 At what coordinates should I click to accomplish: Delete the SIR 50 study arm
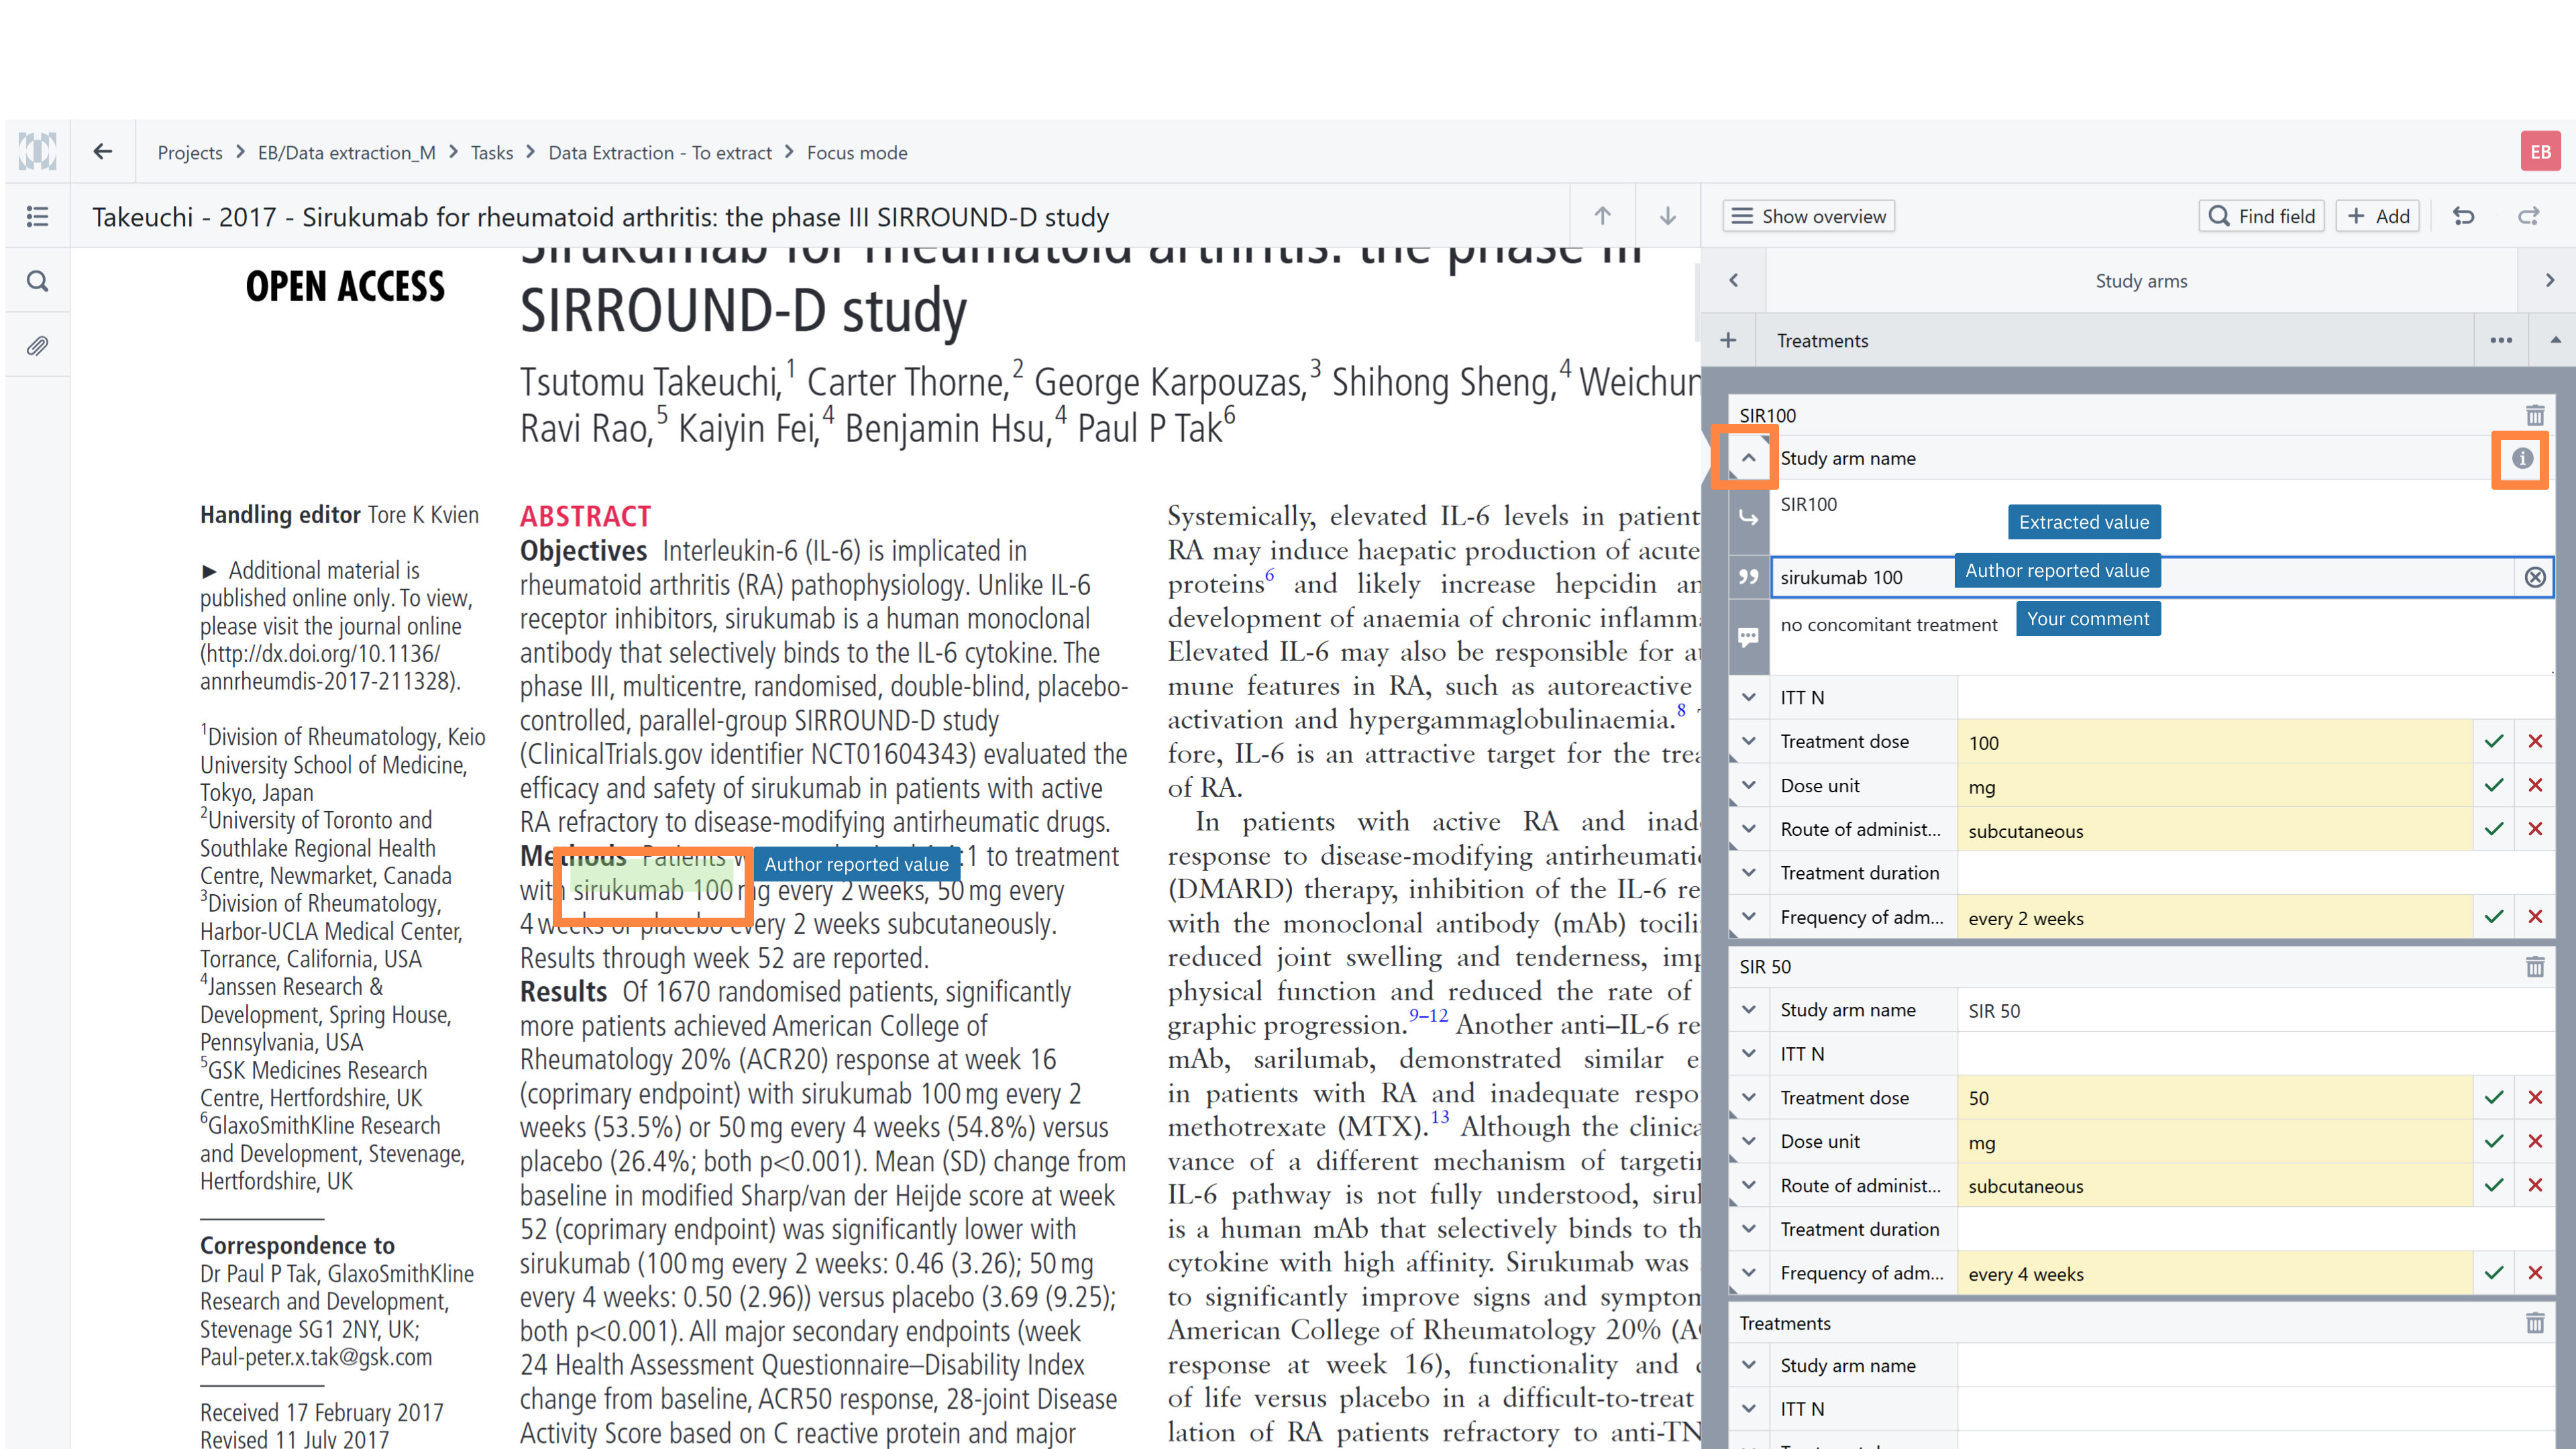click(2534, 967)
